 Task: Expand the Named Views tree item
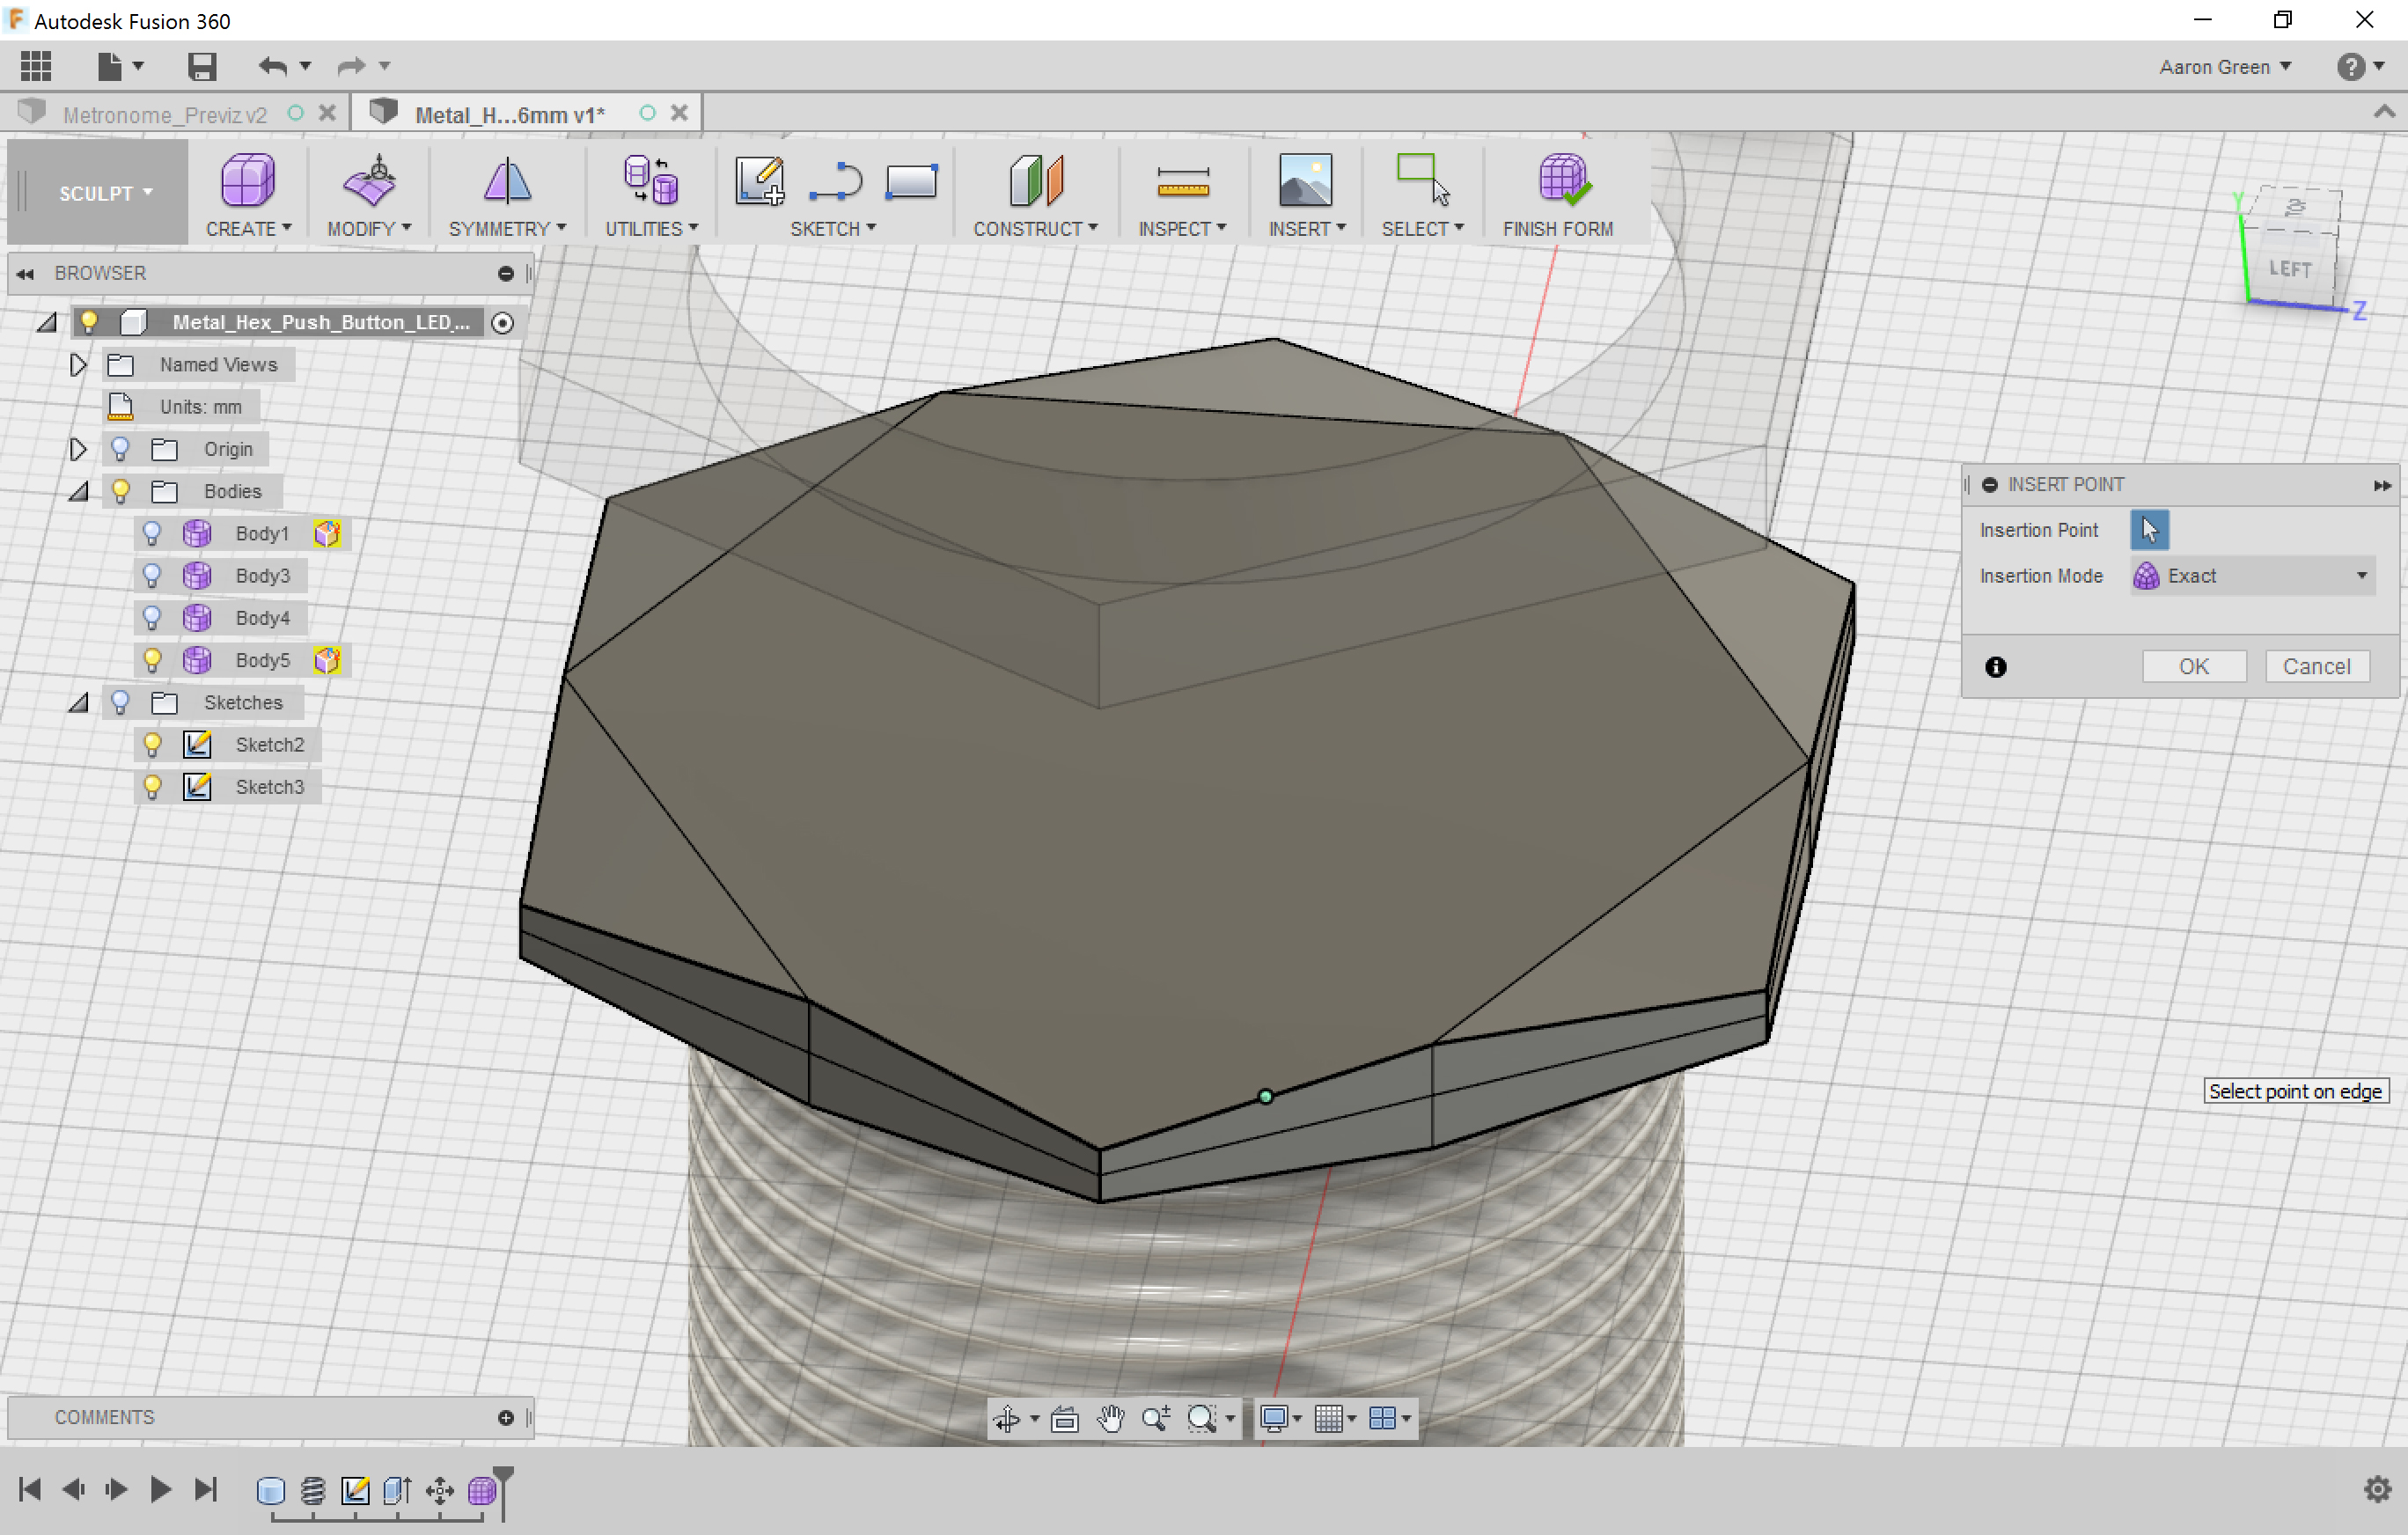[x=78, y=364]
